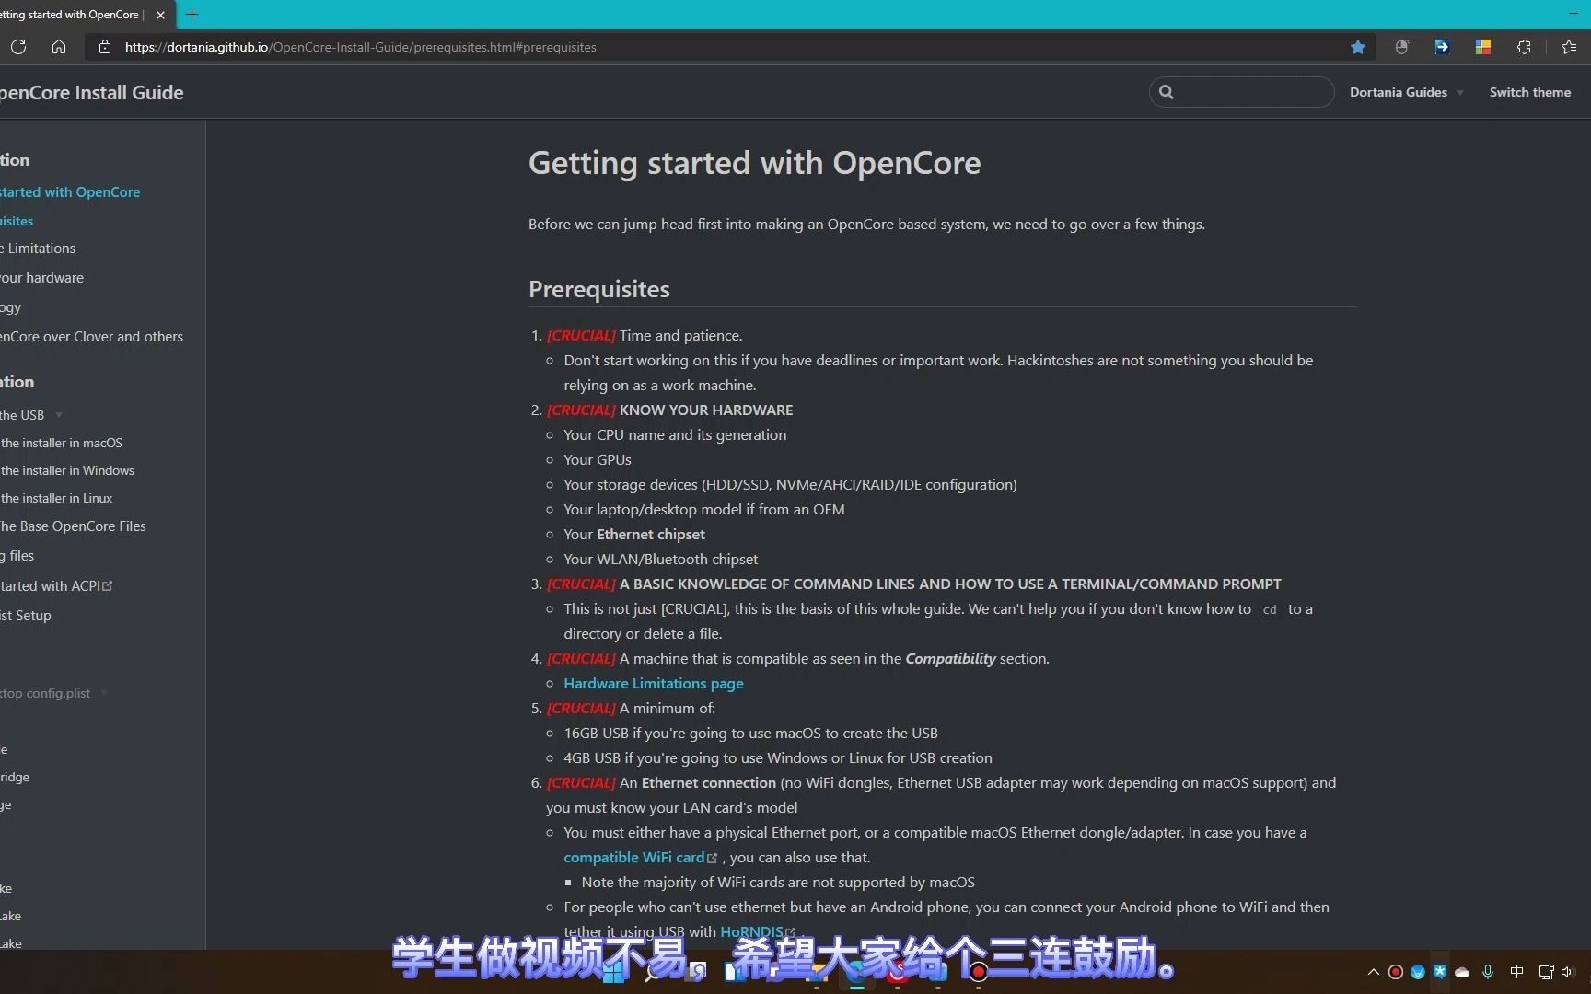This screenshot has height=994, width=1591.
Task: Open the Limitations sidebar page
Action: pos(39,248)
